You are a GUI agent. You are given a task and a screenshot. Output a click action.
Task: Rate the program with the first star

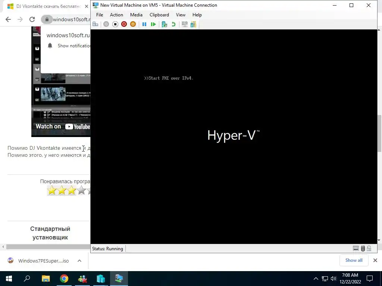[52, 190]
